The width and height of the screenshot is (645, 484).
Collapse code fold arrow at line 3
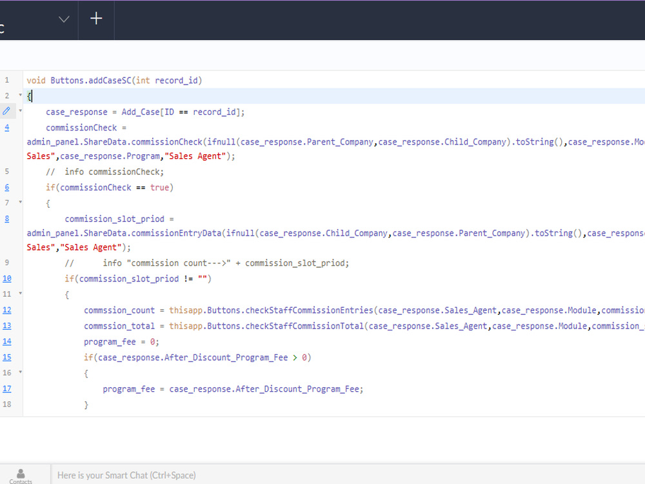[20, 111]
